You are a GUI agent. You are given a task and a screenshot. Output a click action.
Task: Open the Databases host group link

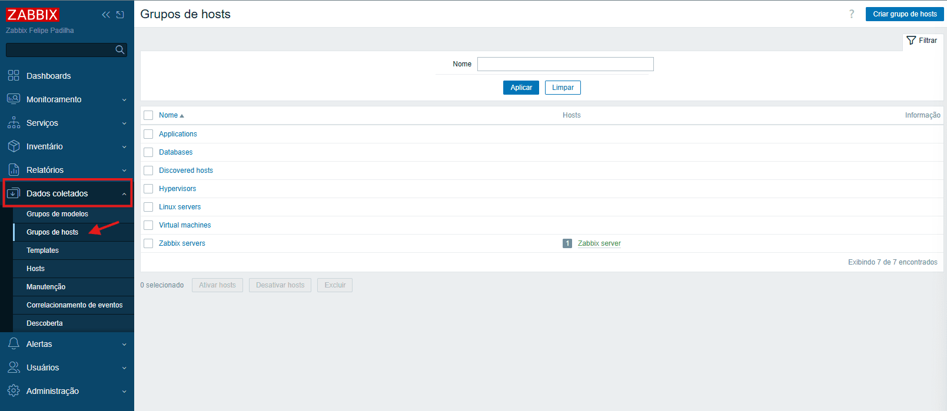point(175,152)
